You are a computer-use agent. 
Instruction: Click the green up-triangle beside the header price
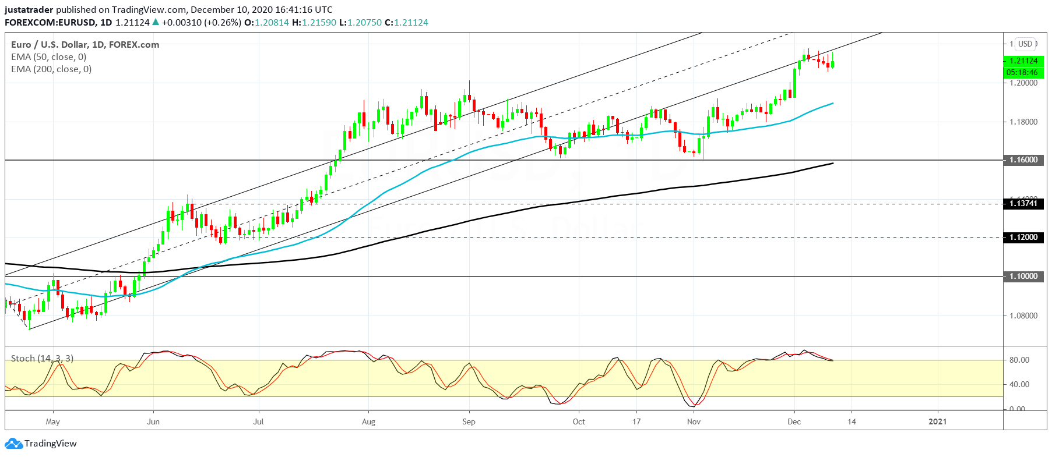(x=155, y=22)
